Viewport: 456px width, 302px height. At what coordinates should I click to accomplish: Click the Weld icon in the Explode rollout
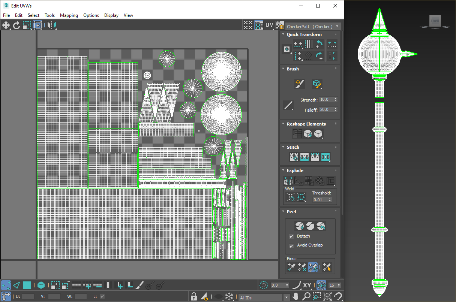click(x=291, y=197)
